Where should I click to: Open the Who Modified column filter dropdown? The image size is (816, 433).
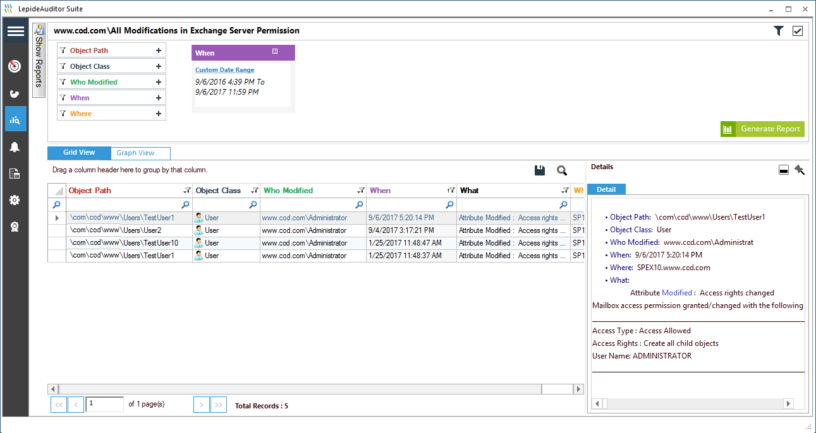(x=360, y=191)
